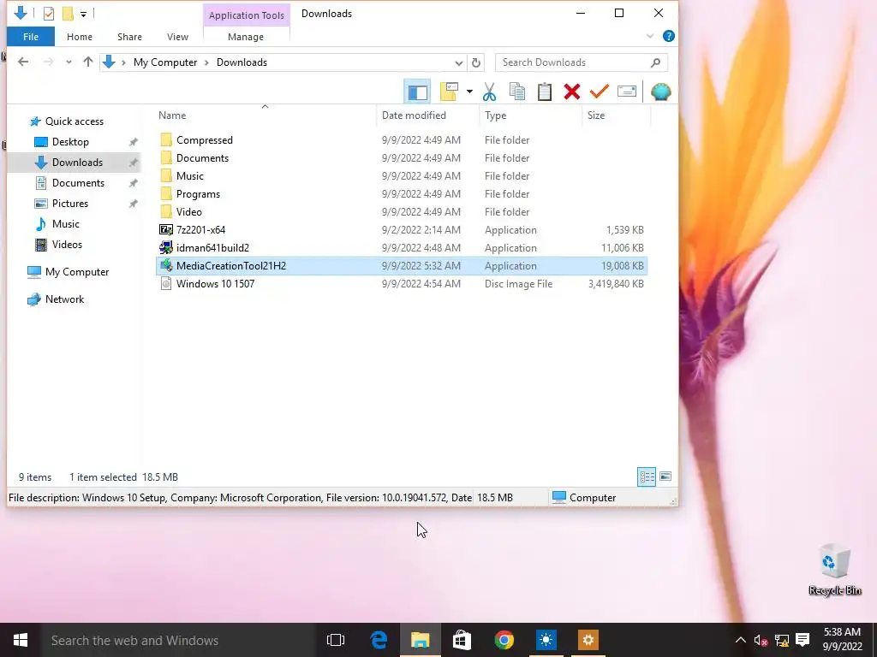Expand the address bar history dropdown
The image size is (877, 657).
pyautogui.click(x=459, y=62)
